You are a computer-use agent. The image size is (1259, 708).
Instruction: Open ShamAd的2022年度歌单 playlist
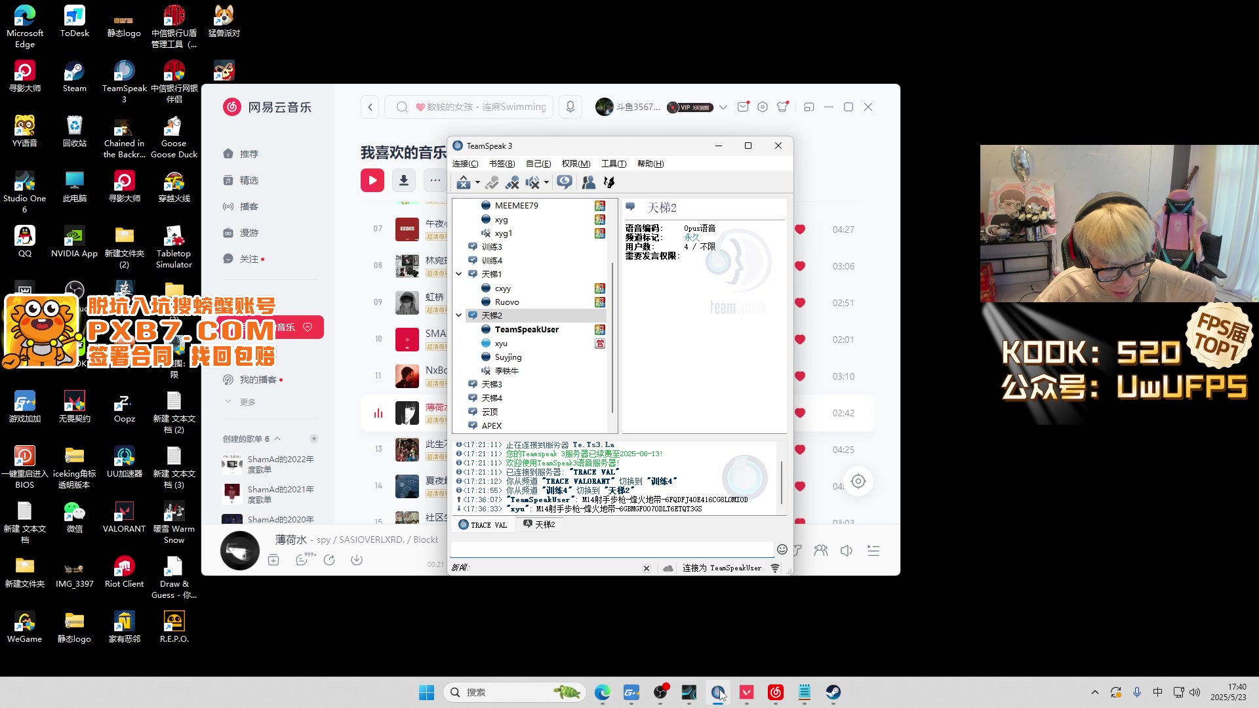[270, 464]
